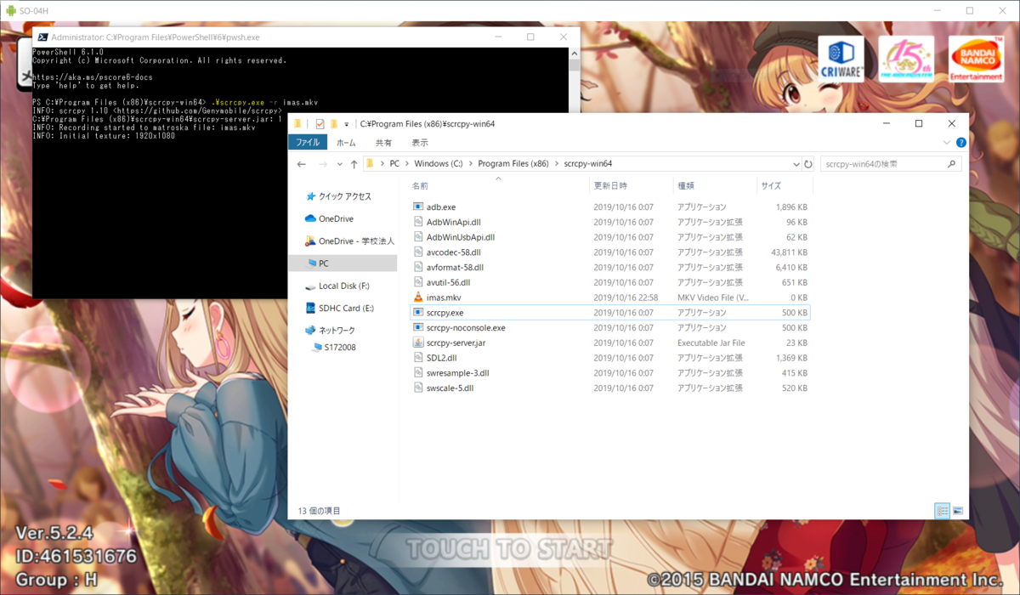The width and height of the screenshot is (1020, 595).
Task: Select the scrcpy.exe file icon
Action: click(417, 313)
